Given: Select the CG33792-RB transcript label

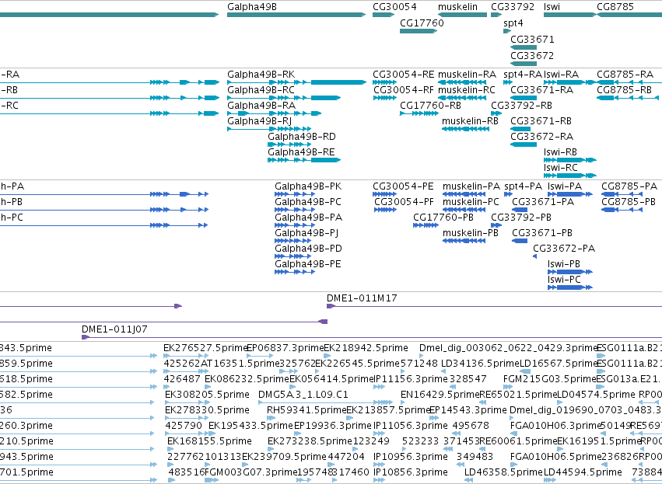Looking at the screenshot, I should point(521,106).
